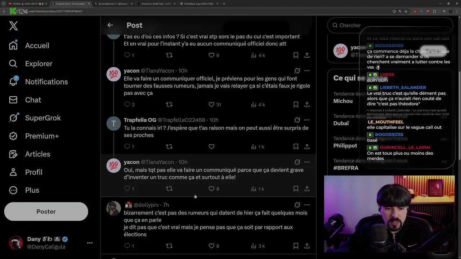The height and width of the screenshot is (259, 461).
Task: Share Trapfella OG post
Action: 307,146
